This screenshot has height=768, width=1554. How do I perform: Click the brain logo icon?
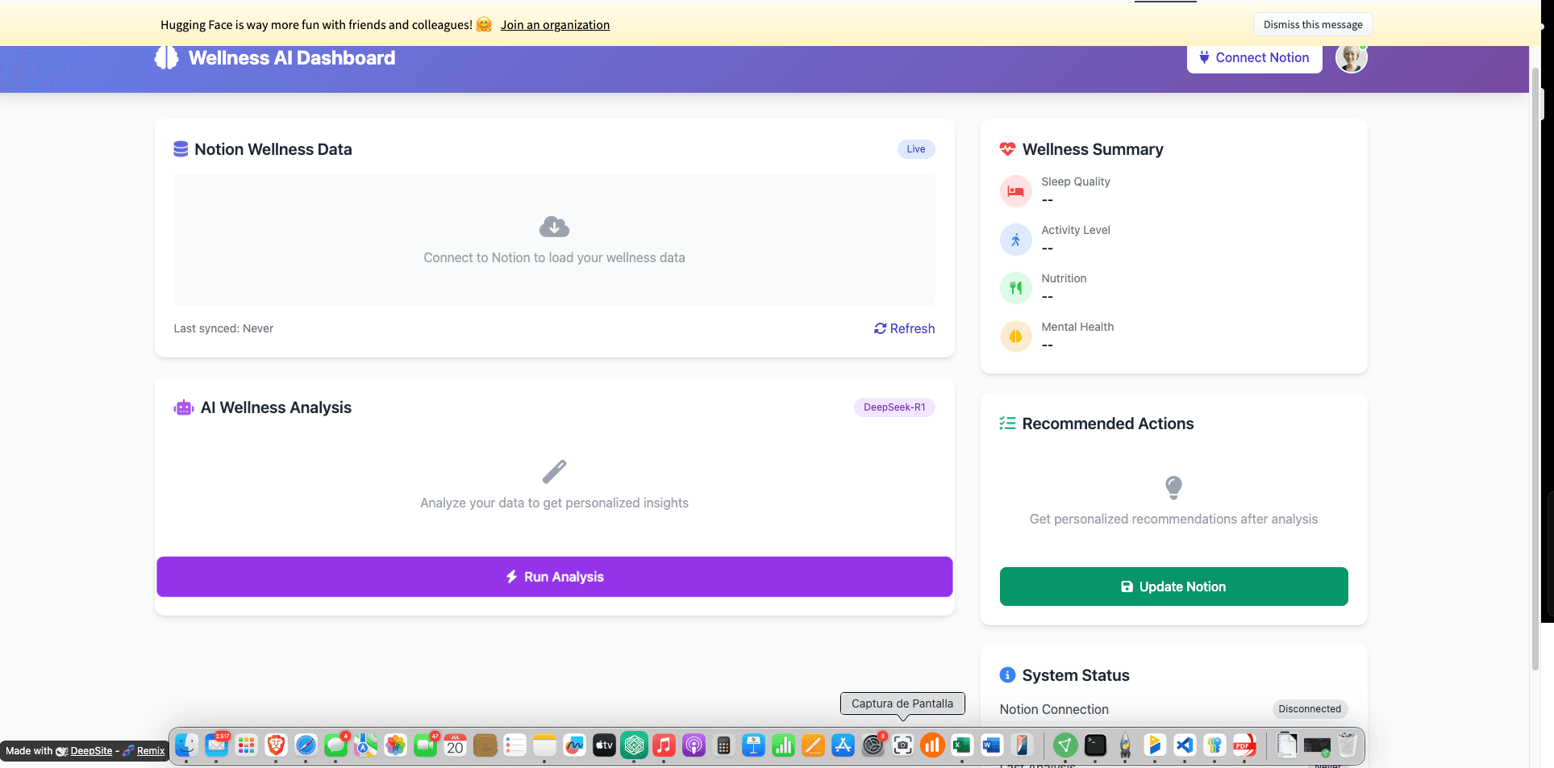click(166, 58)
